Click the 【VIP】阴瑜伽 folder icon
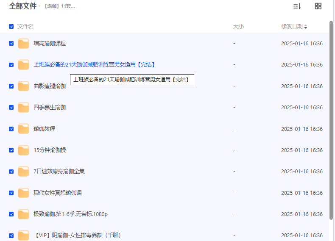The image size is (335, 241). (23, 235)
